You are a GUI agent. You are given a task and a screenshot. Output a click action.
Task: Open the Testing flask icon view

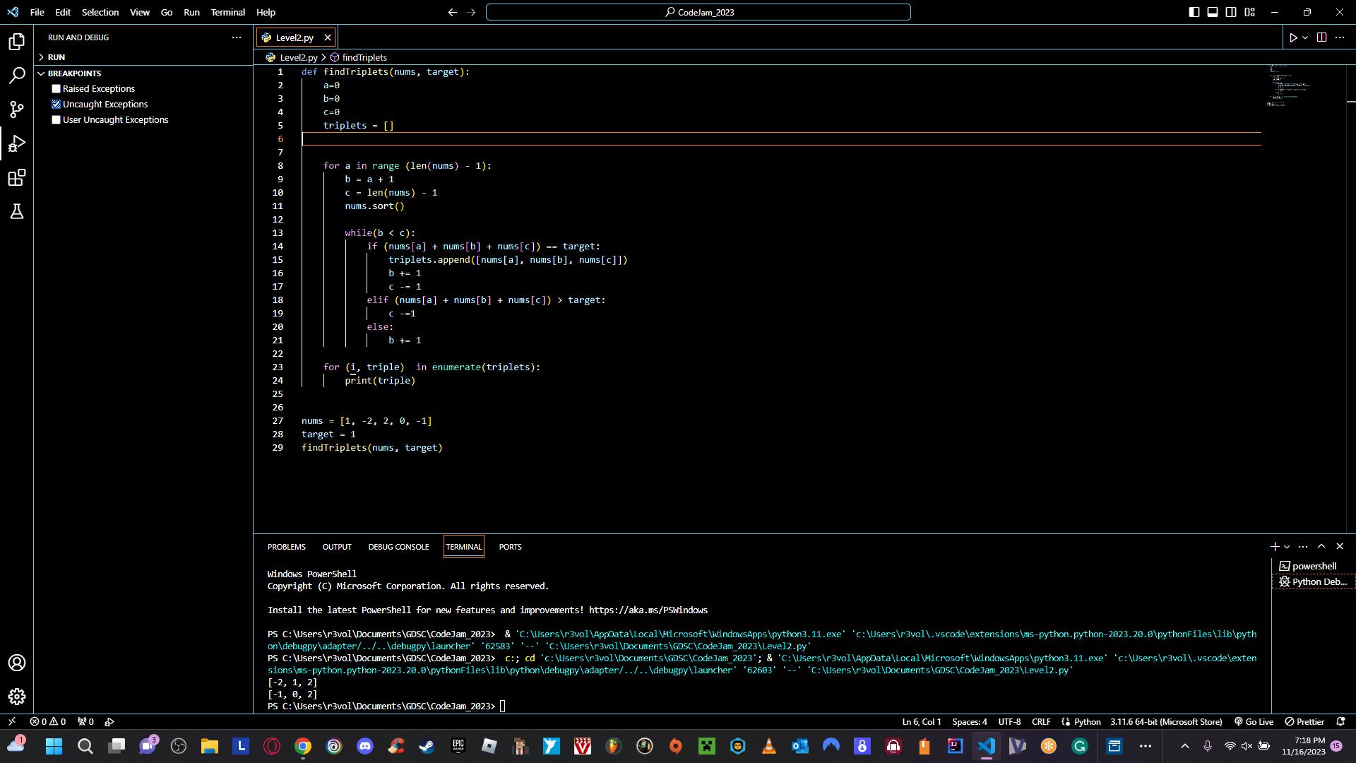17,211
